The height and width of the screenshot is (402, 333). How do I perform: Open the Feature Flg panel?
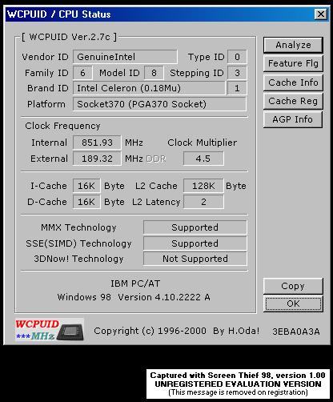point(293,63)
